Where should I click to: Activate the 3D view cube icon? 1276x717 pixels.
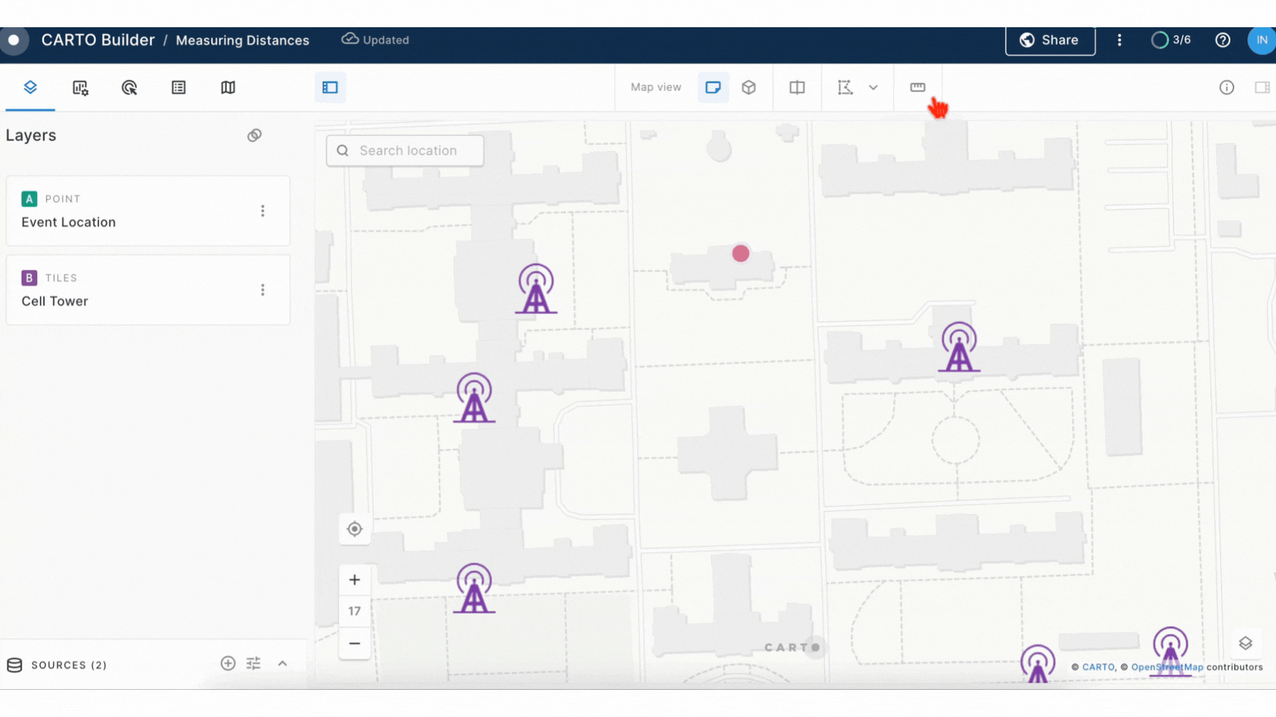click(x=749, y=87)
